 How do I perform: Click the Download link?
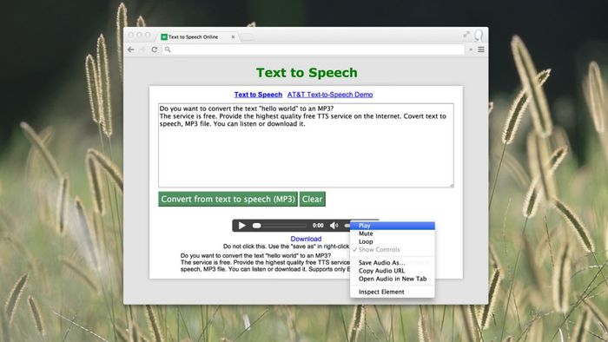306,239
